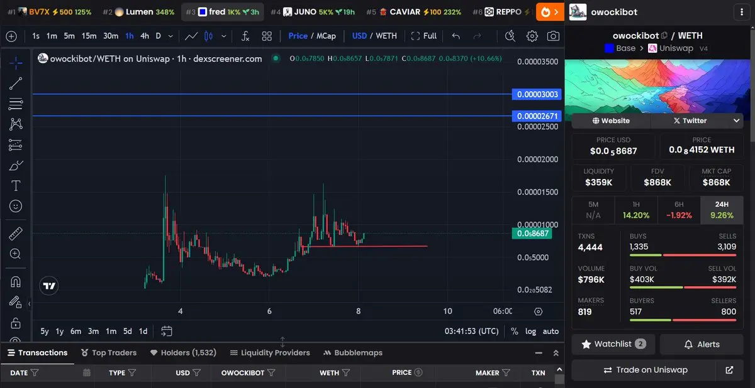Image resolution: width=755 pixels, height=388 pixels.
Task: Select the 5d date range
Action: [128, 331]
